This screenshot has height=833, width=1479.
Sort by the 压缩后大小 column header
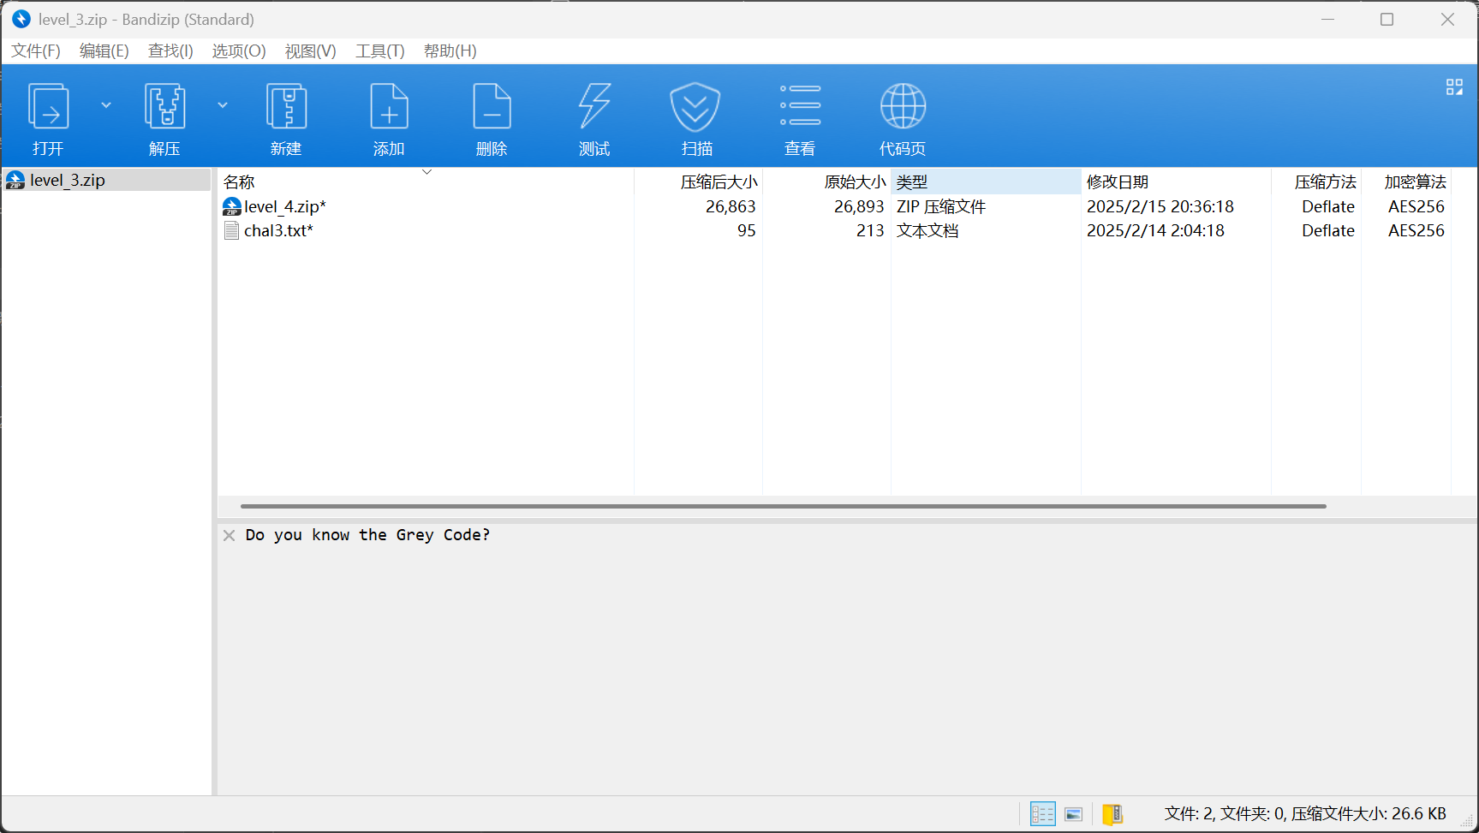click(x=699, y=181)
